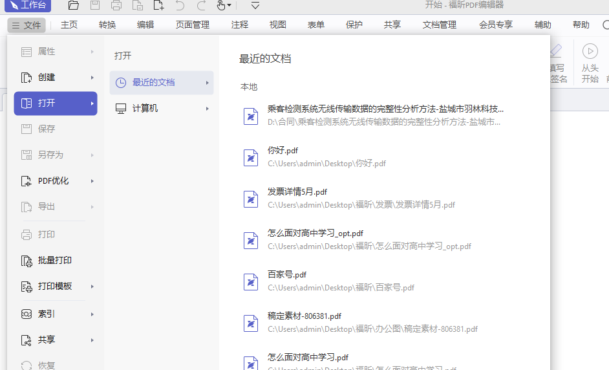Click the 工作台 logo button
The image size is (609, 370).
point(28,6)
